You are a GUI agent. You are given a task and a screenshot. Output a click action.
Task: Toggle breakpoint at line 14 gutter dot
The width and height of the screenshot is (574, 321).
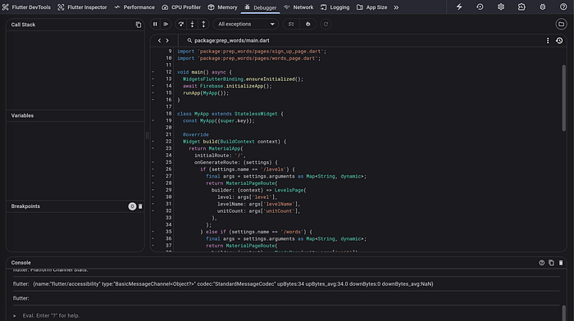[x=153, y=86]
